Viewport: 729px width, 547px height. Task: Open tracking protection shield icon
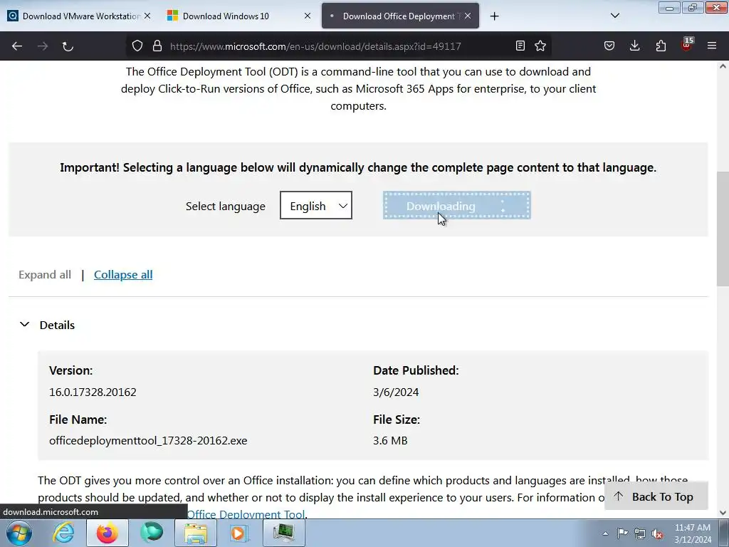(x=137, y=46)
